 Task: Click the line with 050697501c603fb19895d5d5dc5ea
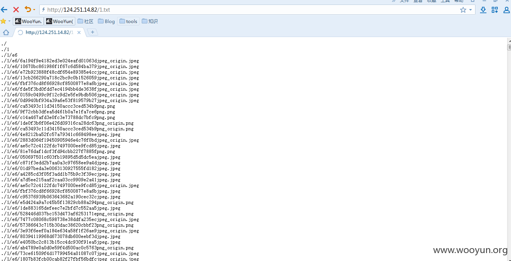[x=61, y=157]
